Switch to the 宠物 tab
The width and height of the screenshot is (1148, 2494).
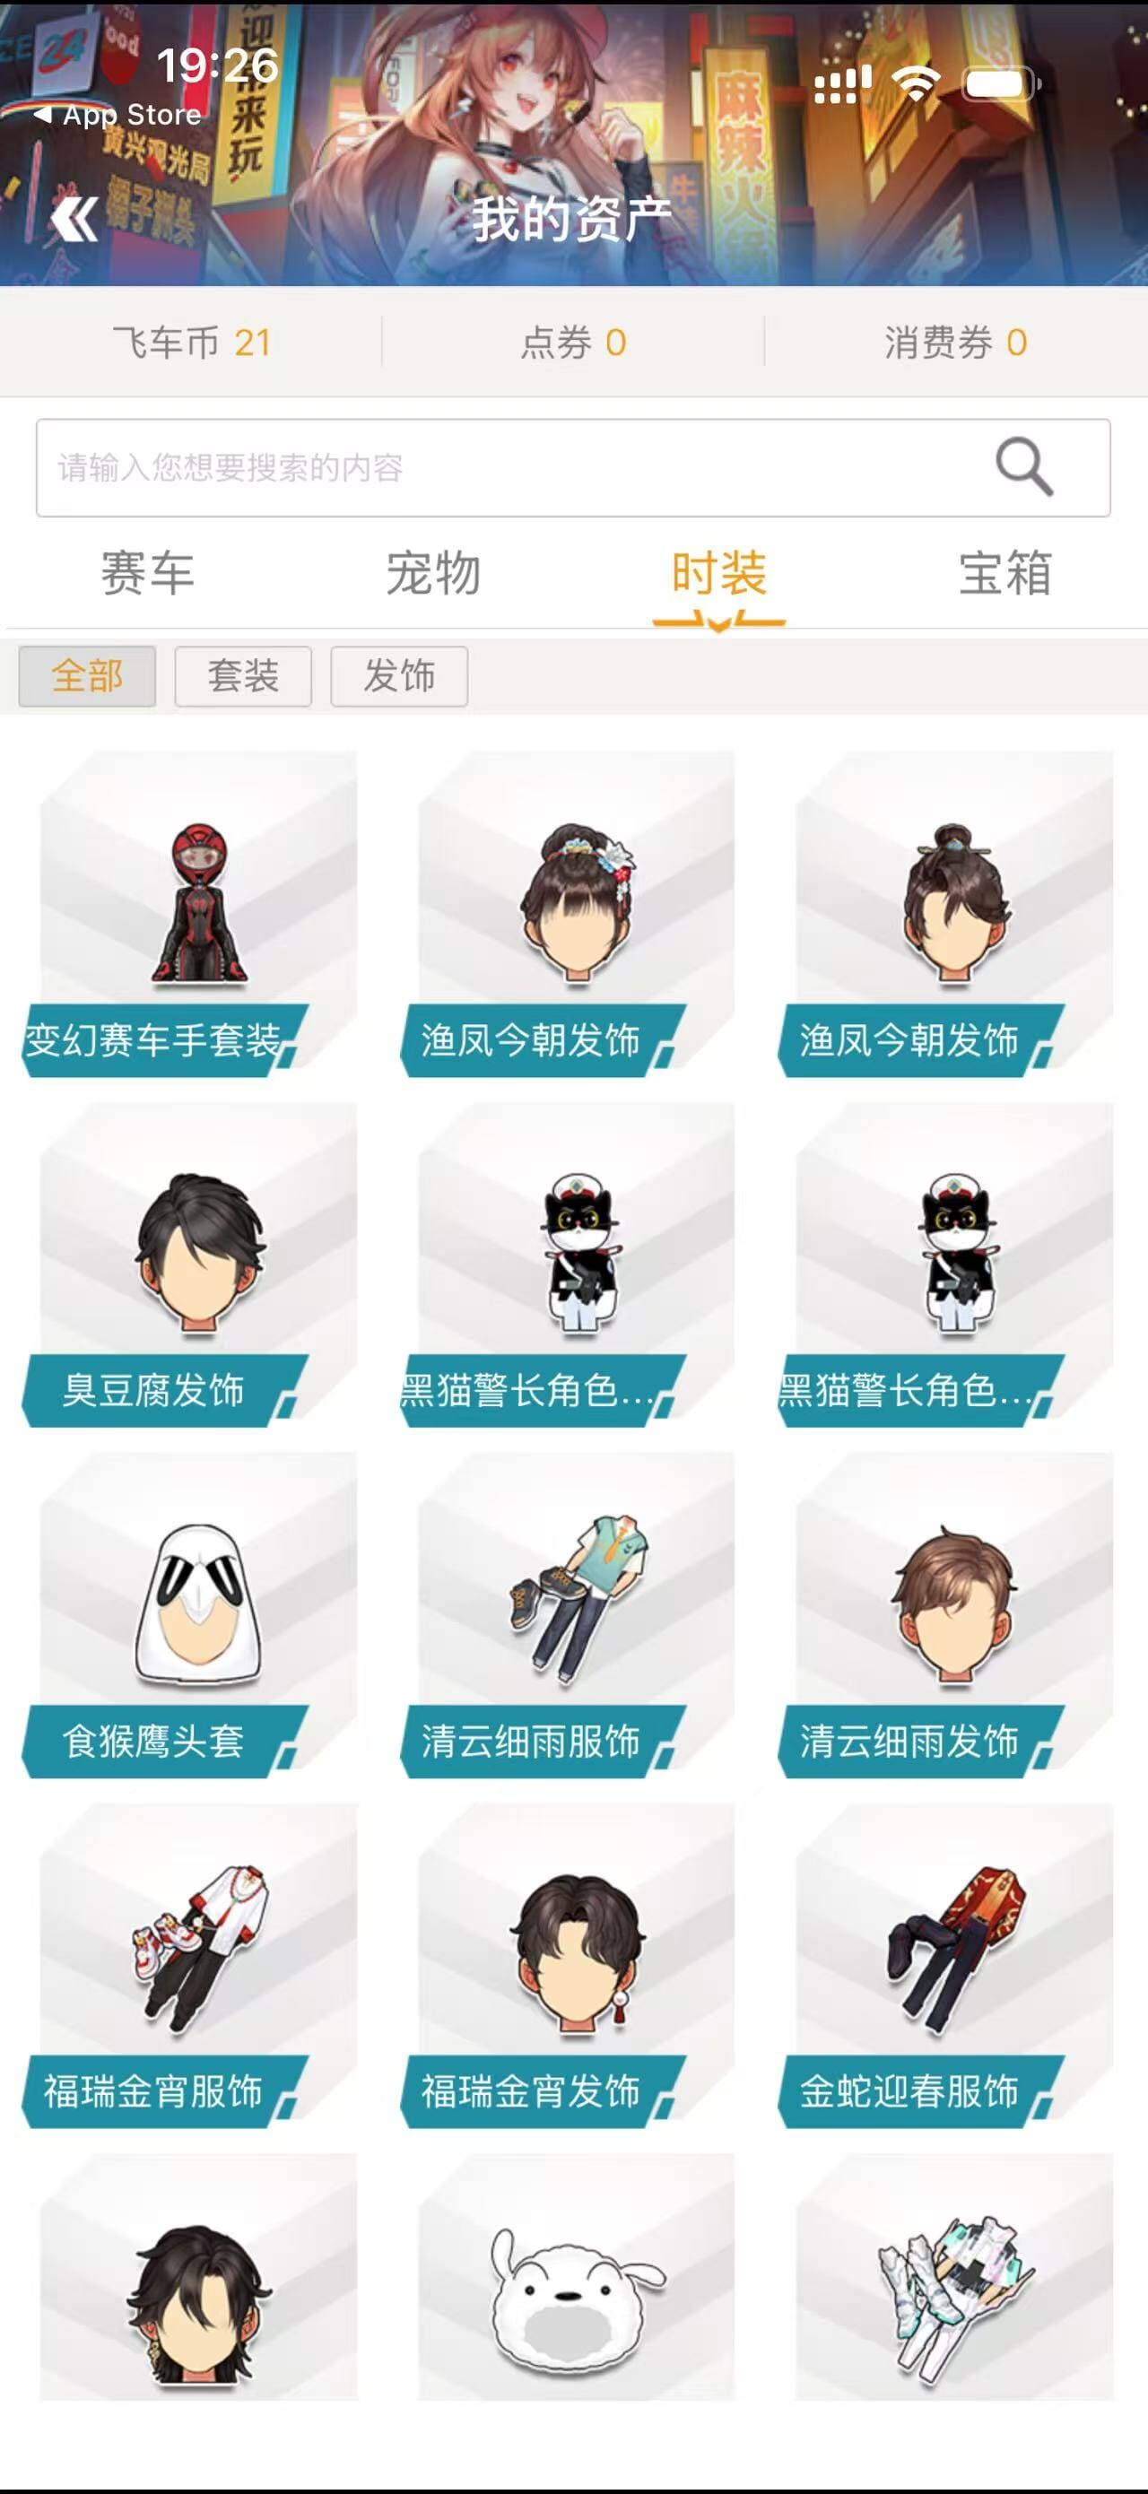tap(434, 573)
